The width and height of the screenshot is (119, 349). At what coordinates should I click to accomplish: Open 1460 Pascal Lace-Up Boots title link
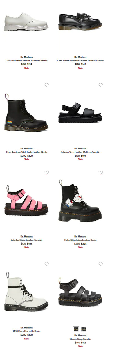[26, 331]
